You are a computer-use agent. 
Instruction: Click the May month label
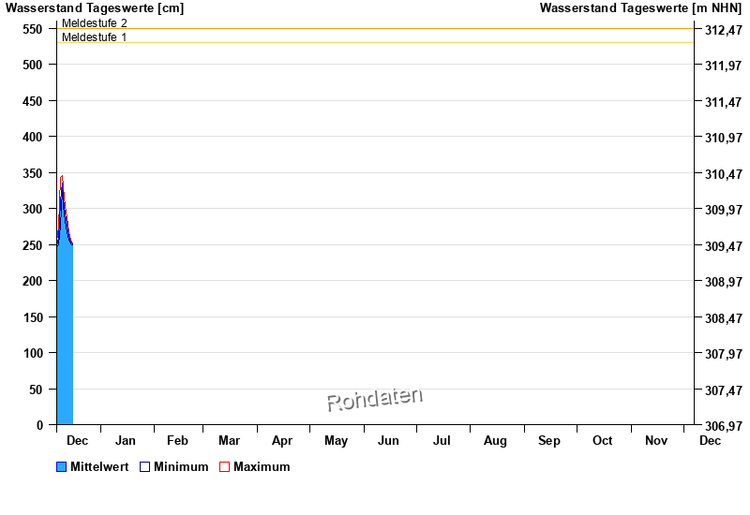pyautogui.click(x=336, y=441)
